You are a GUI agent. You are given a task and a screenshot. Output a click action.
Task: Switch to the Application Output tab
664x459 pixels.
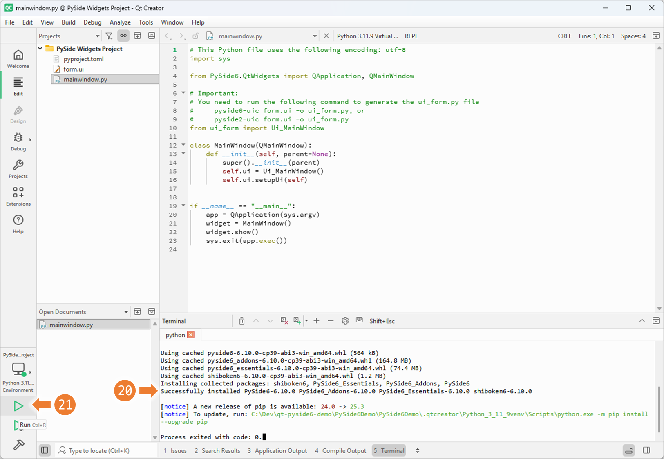click(277, 450)
